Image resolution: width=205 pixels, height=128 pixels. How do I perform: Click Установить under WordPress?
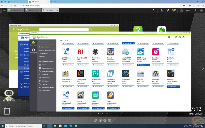[x=158, y=87]
